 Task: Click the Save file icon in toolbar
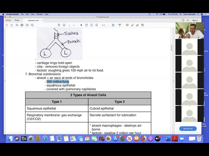(x=7, y=25)
